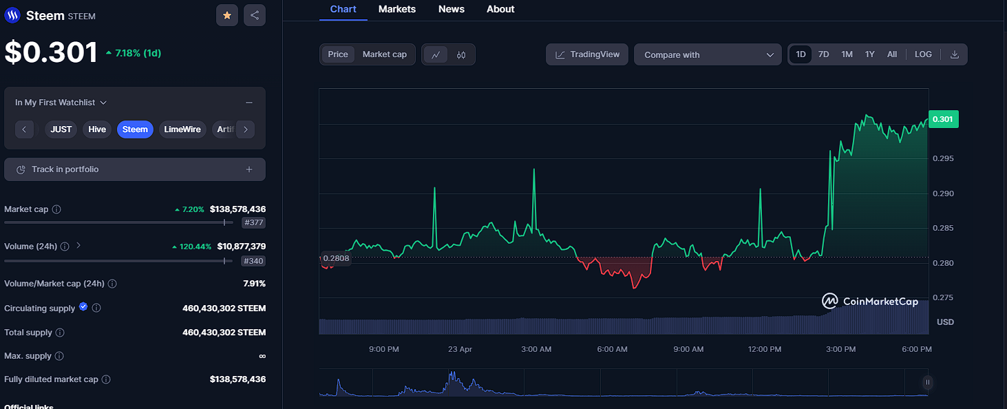1007x409 pixels.
Task: Enable LOG scale on chart
Action: [x=923, y=54]
